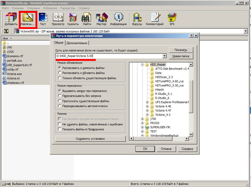
Task: Click the folder tree horizontal scrollbar thumb
Action: (x=153, y=138)
